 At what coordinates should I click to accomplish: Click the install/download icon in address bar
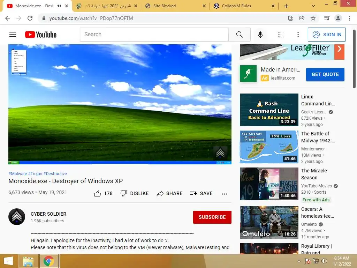290,18
